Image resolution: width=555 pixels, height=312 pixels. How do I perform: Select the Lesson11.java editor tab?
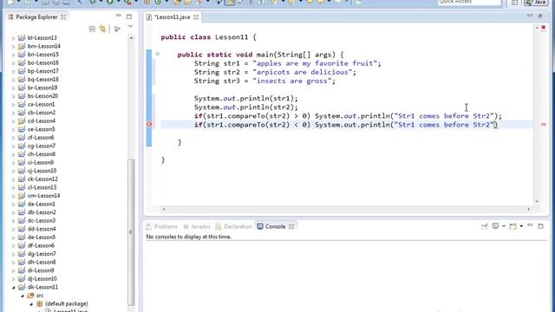[173, 17]
